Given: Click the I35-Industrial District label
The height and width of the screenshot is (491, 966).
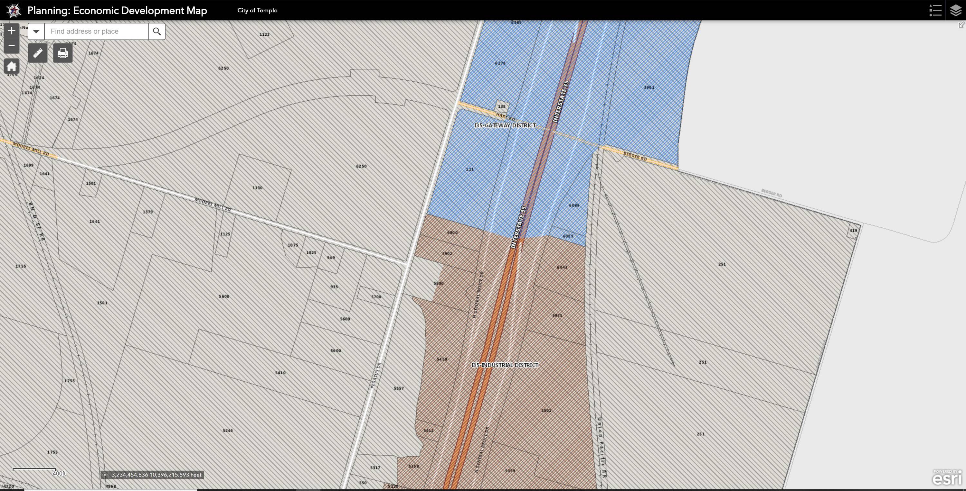Looking at the screenshot, I should pos(505,365).
